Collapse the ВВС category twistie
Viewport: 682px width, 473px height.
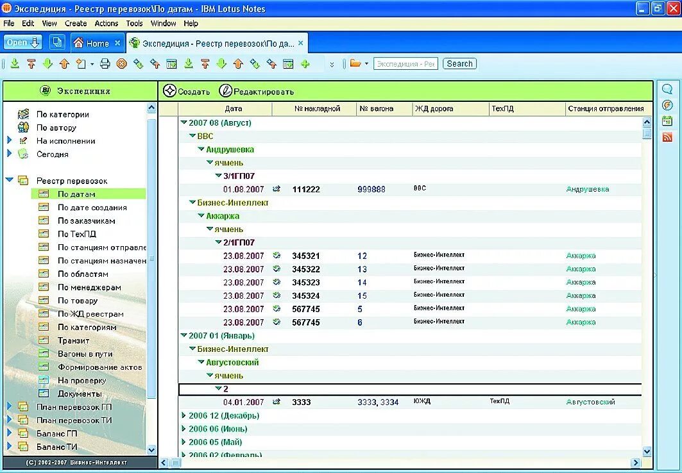192,136
